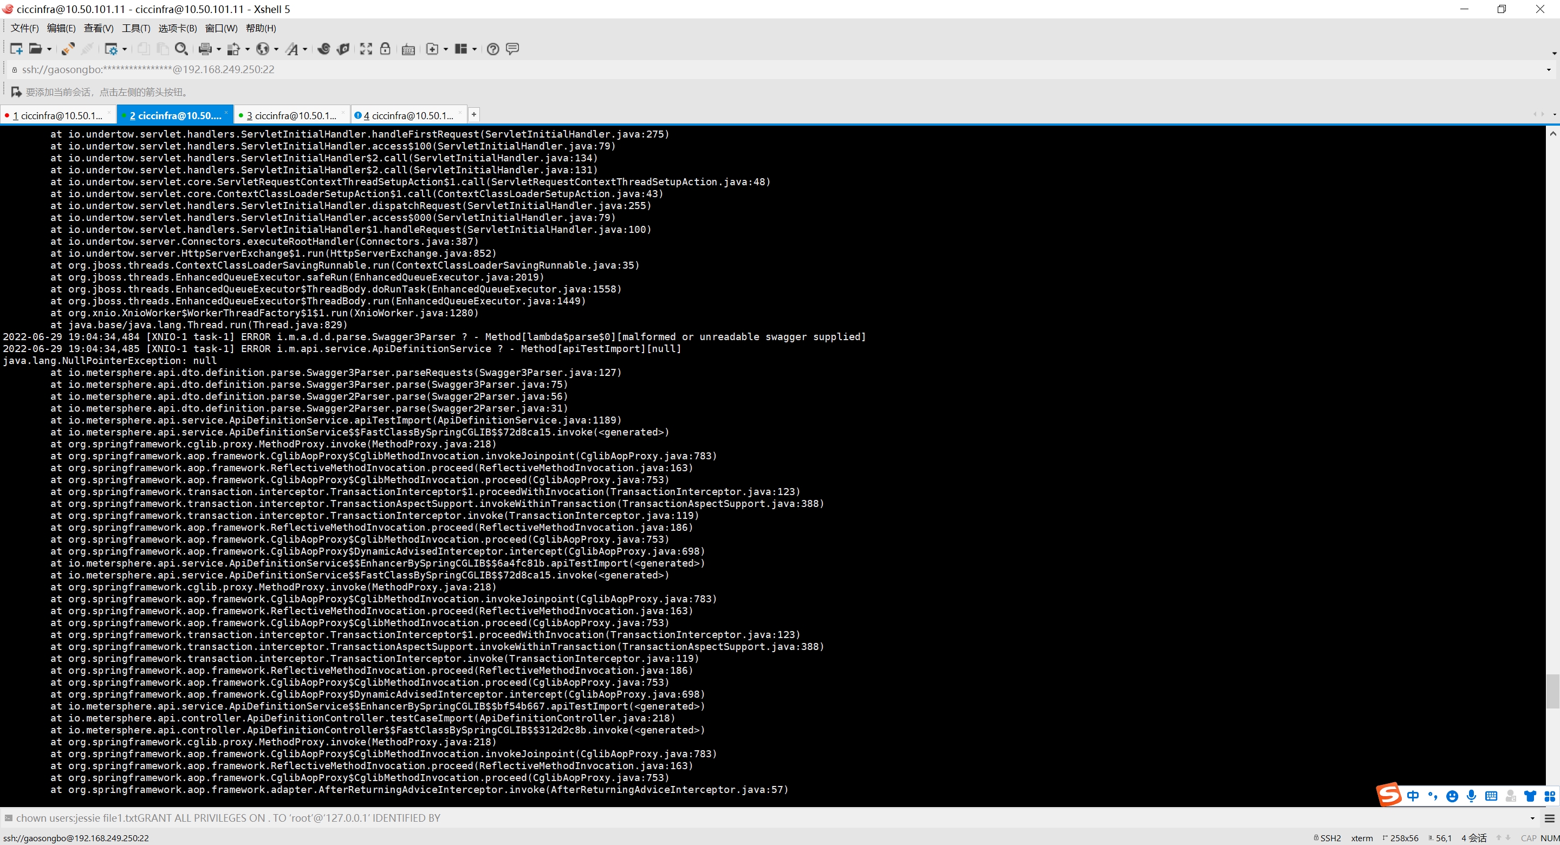The width and height of the screenshot is (1560, 845).
Task: Click add-current-session arrow icon
Action: 16,92
